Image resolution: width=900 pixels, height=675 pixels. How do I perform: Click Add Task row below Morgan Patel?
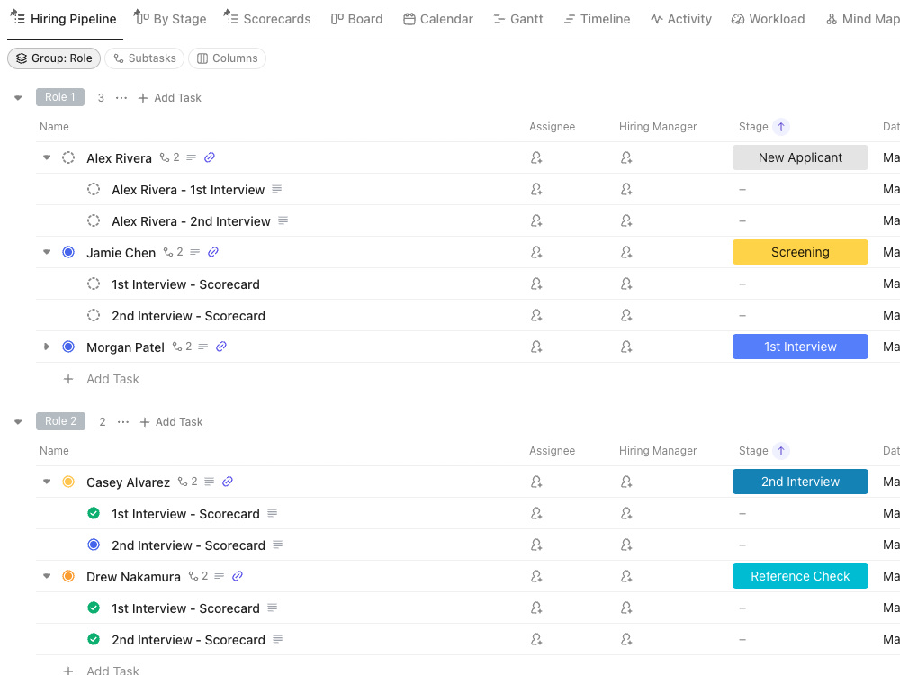102,379
